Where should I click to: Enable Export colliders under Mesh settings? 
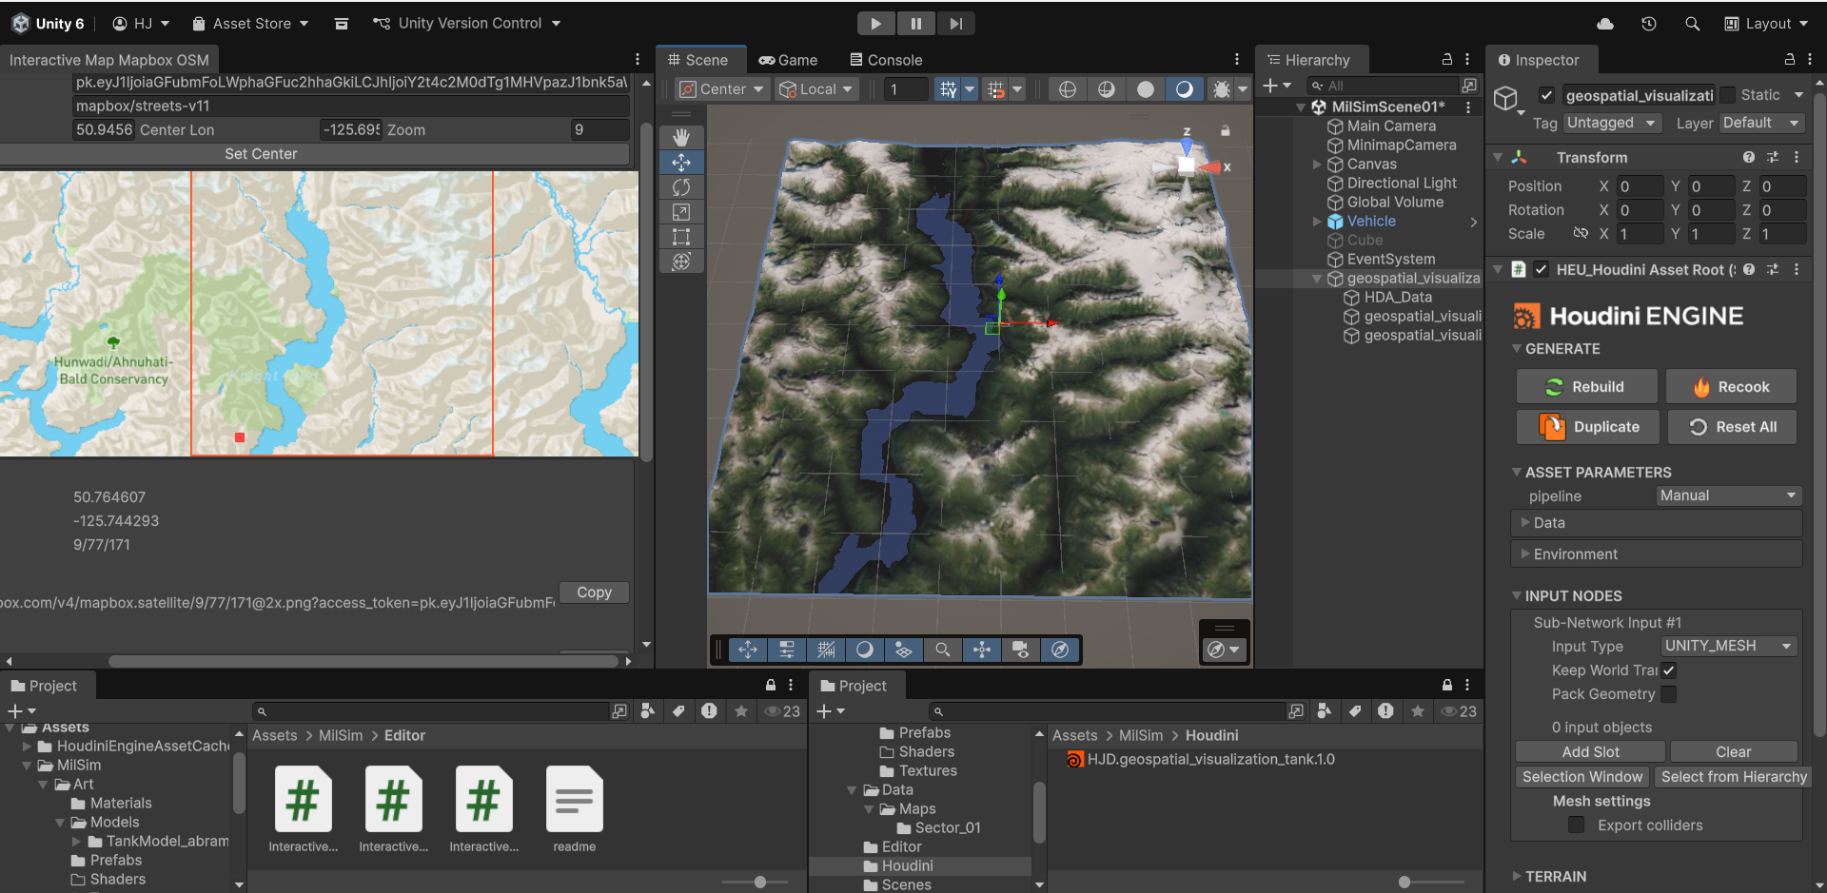(x=1577, y=825)
